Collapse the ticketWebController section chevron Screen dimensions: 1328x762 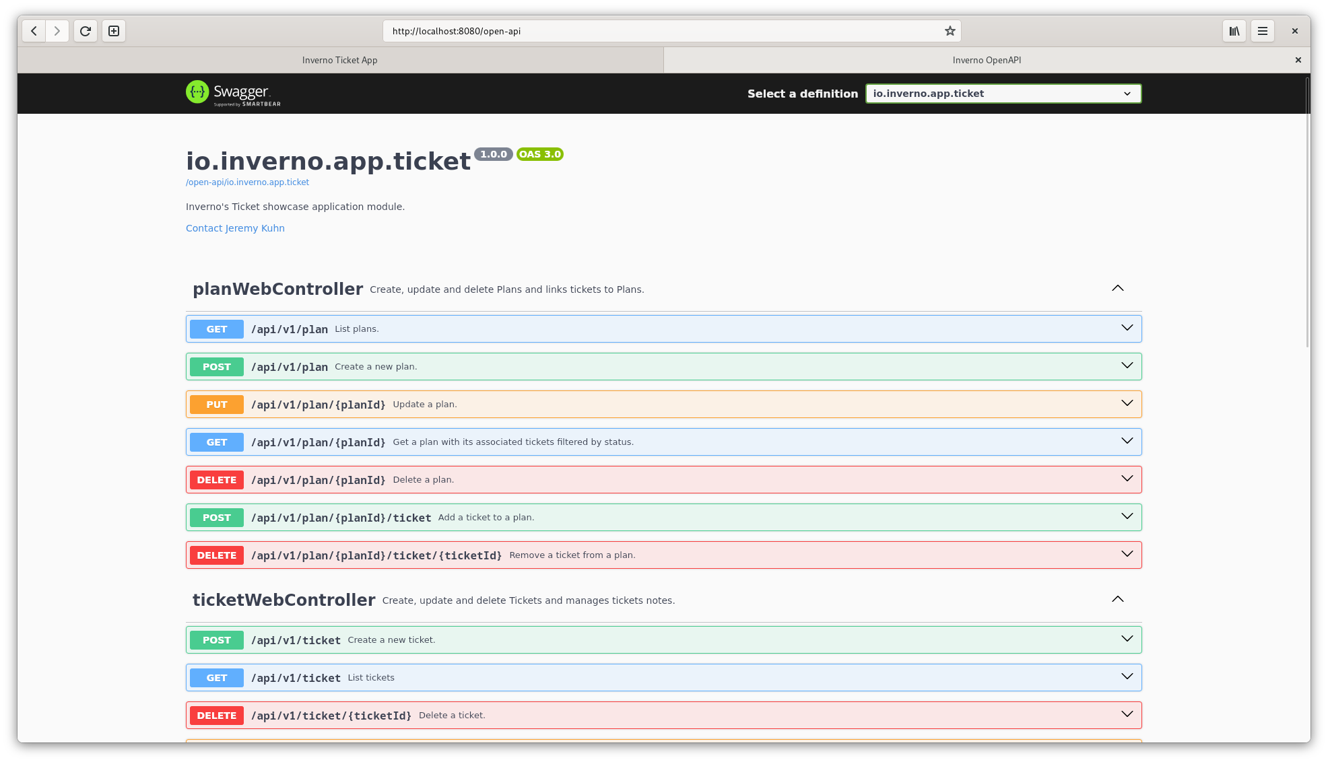coord(1118,599)
